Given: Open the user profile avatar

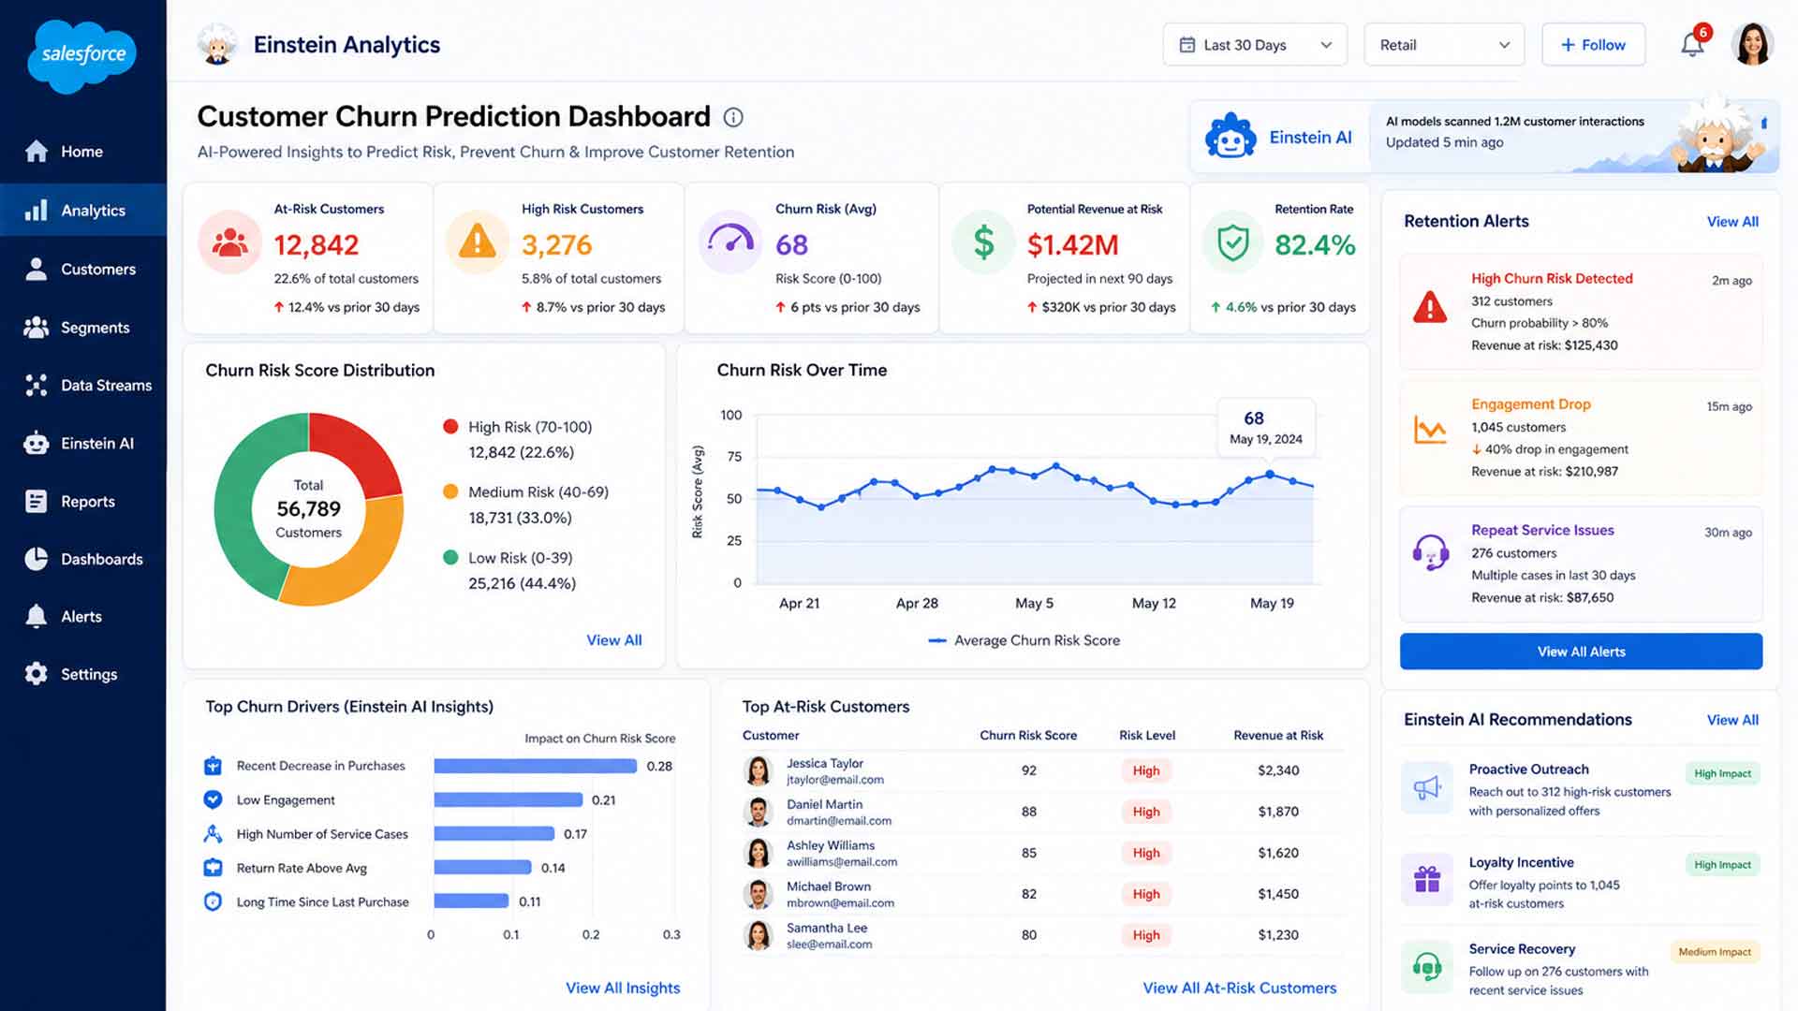Looking at the screenshot, I should click(1752, 44).
